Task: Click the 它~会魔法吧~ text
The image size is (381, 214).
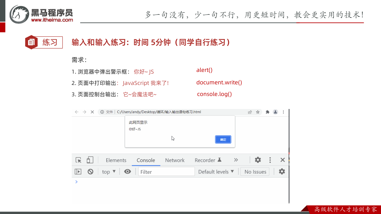Action: (x=140, y=94)
